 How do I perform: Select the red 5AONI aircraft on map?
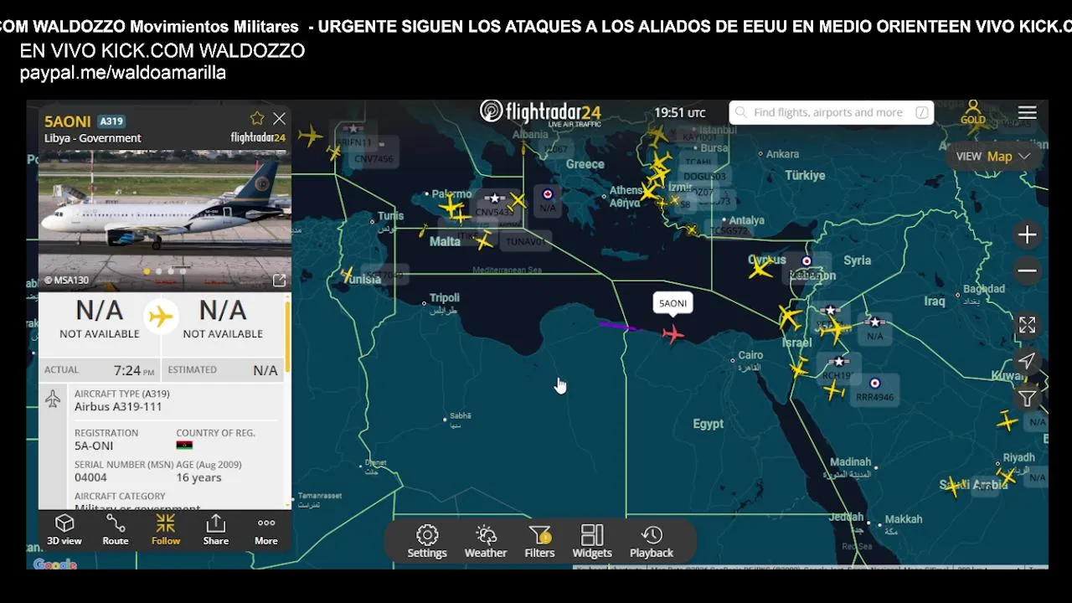click(673, 335)
